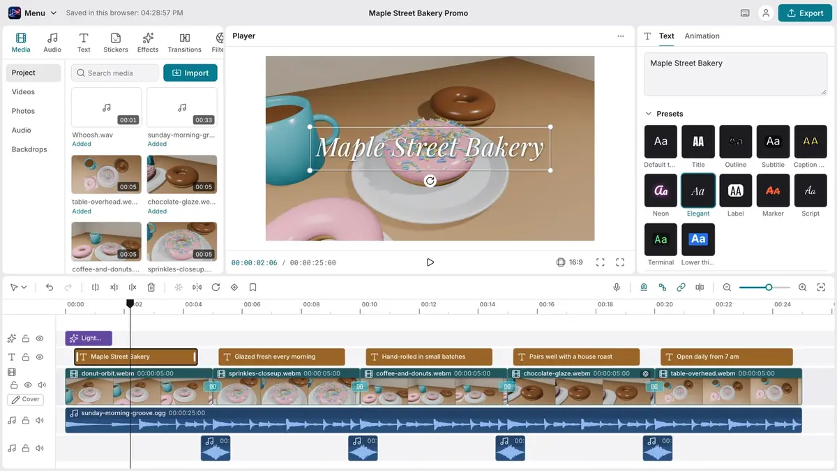Toggle auto snapping in timeline toolbar
Screen dimensions: 837x471
(663, 287)
